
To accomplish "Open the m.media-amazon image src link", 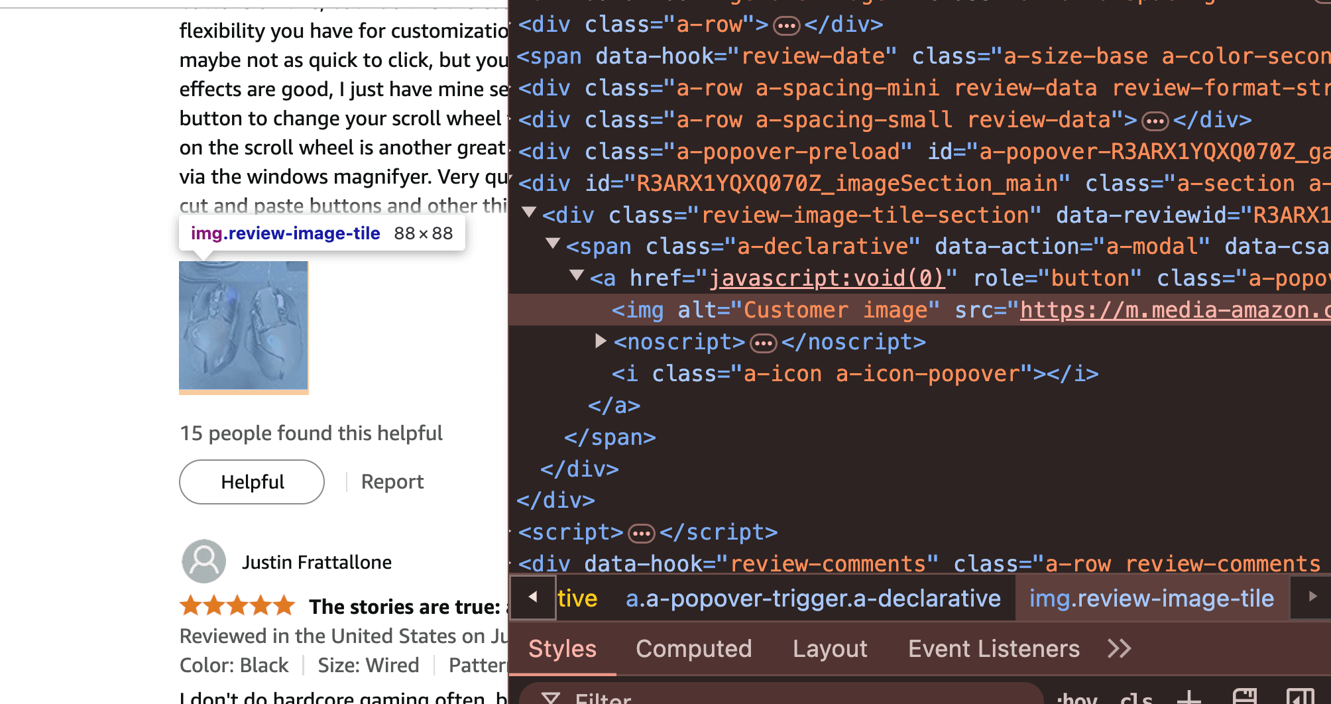I will (x=1175, y=310).
